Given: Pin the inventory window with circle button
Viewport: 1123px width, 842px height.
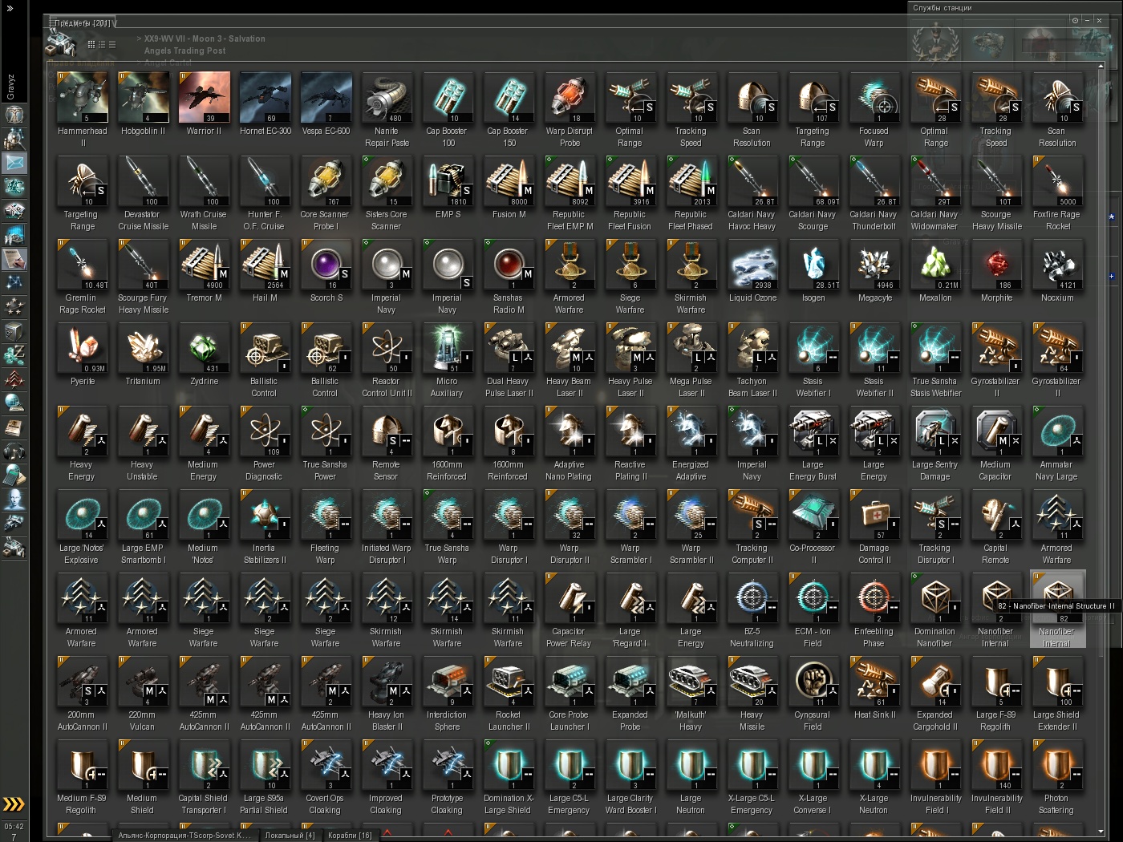Looking at the screenshot, I should 1076,20.
